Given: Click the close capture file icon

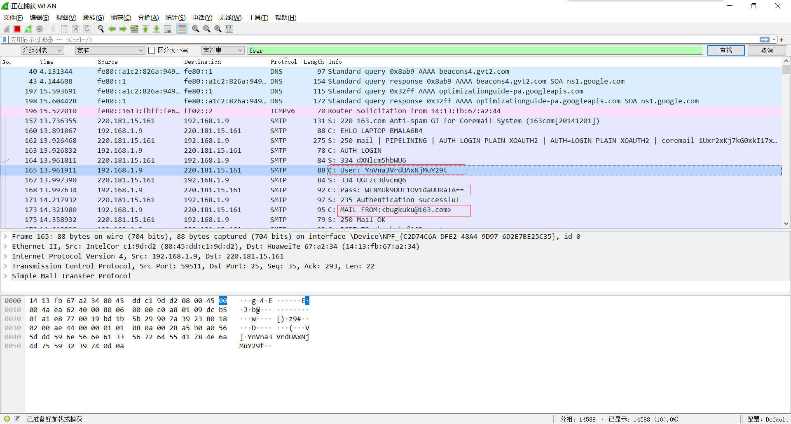Looking at the screenshot, I should click(x=76, y=29).
